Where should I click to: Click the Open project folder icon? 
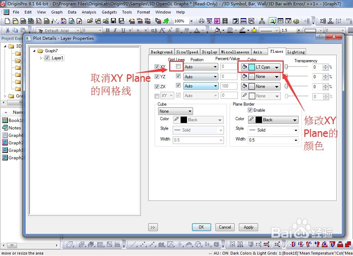tap(90, 21)
